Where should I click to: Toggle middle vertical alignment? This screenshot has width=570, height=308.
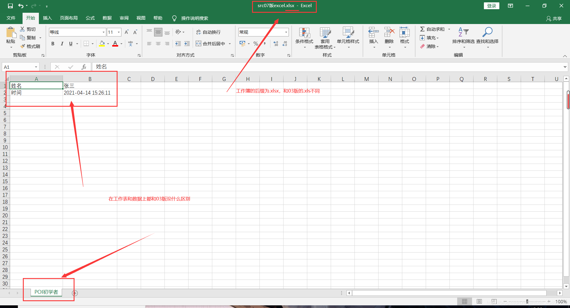point(158,32)
